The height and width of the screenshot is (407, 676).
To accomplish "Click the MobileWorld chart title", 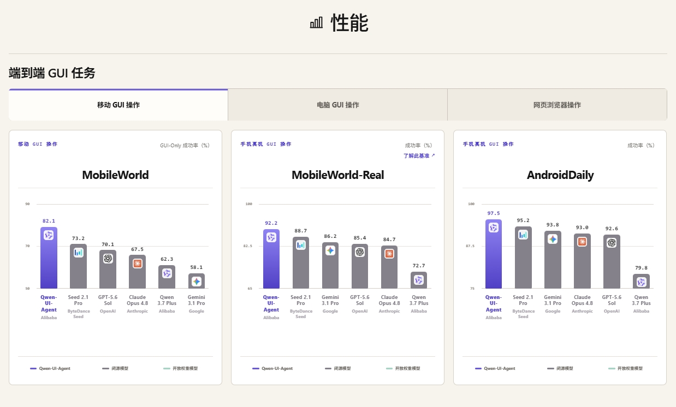I will coord(115,175).
